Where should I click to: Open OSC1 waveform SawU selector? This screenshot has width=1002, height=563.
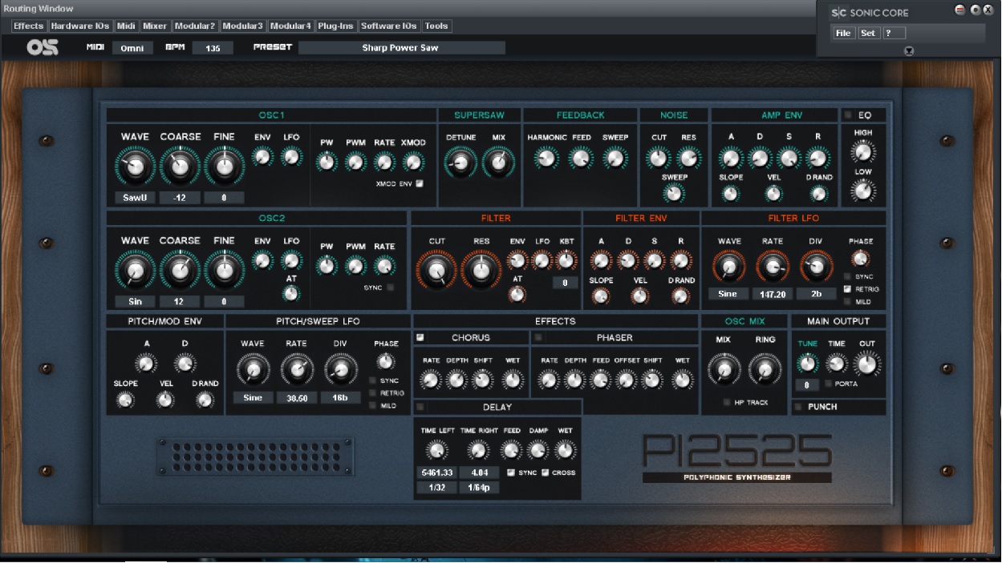point(135,198)
